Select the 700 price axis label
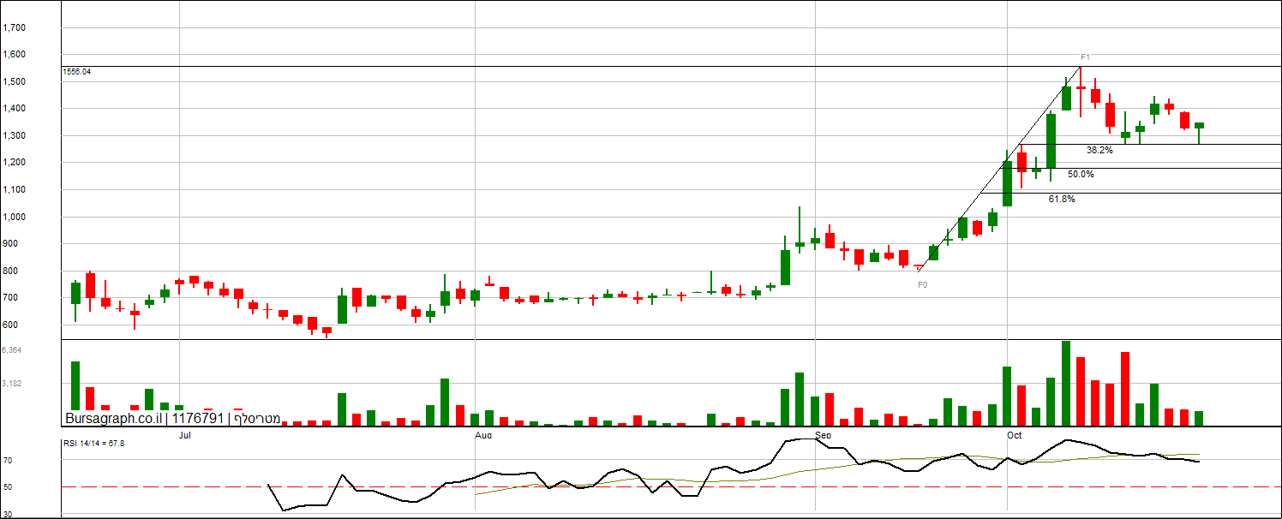1282x519 pixels. point(10,298)
